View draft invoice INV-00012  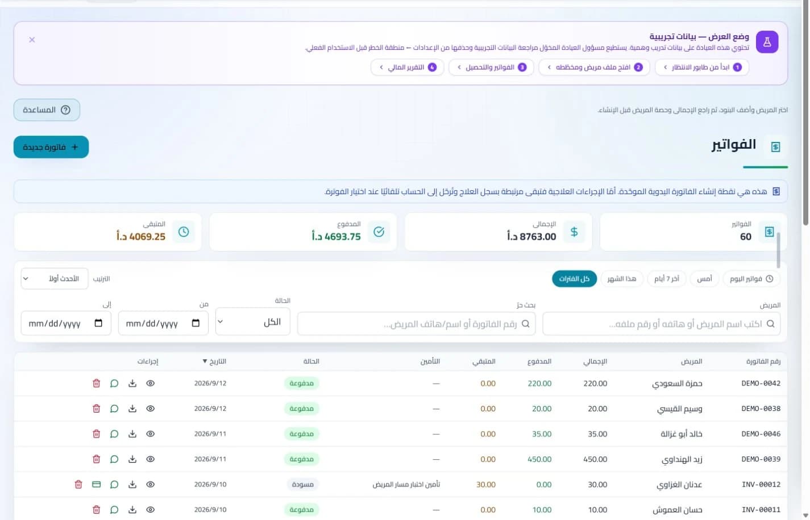(x=151, y=484)
